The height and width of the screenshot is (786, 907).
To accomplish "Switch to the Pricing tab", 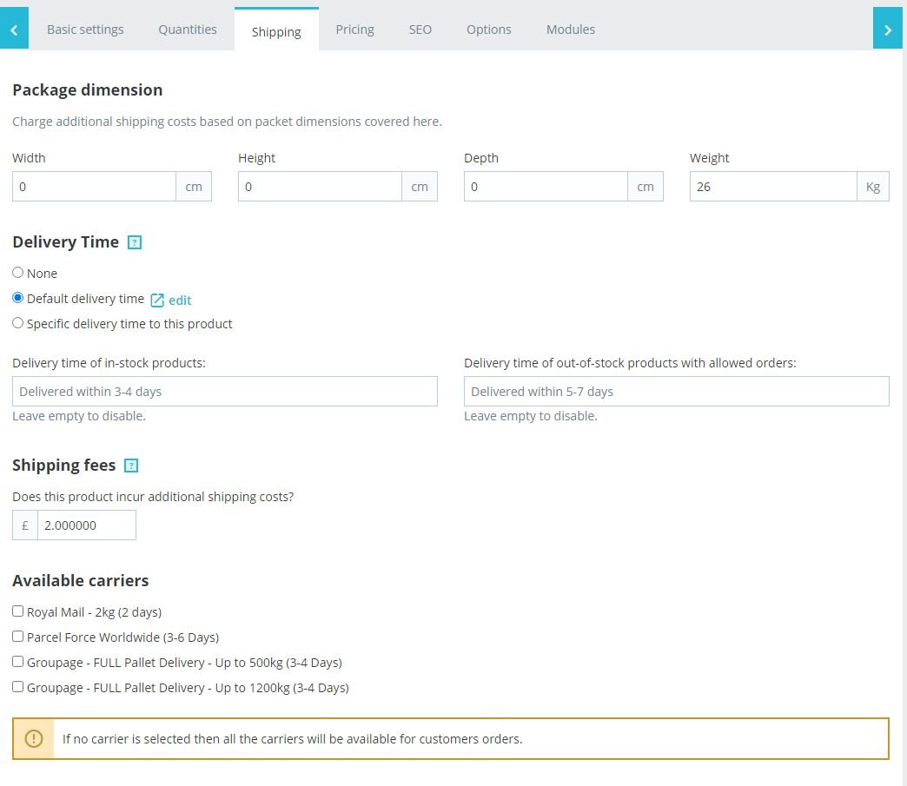I will 354,30.
